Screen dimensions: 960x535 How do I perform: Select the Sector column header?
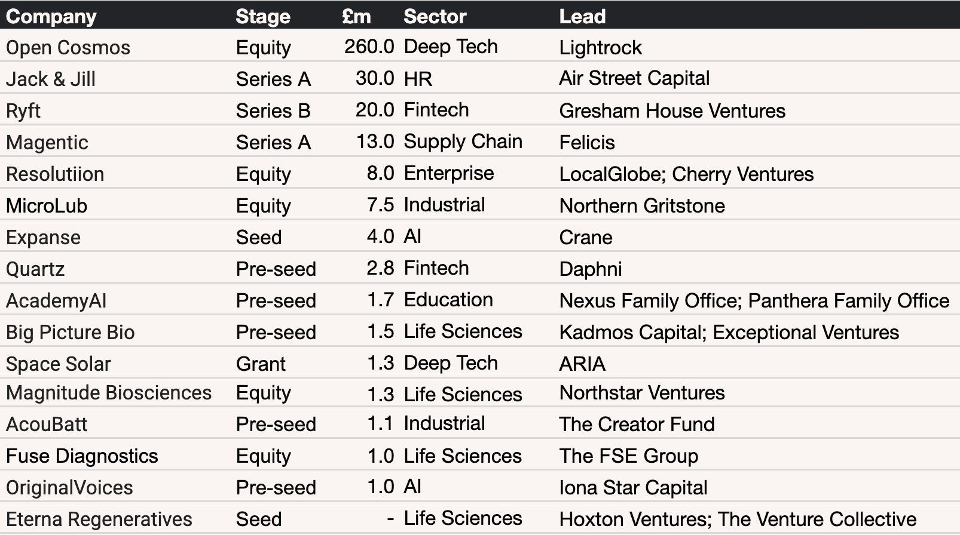(x=435, y=17)
